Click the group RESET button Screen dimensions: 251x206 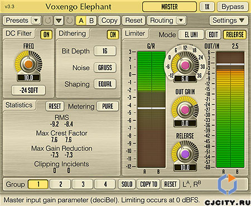[171, 184]
